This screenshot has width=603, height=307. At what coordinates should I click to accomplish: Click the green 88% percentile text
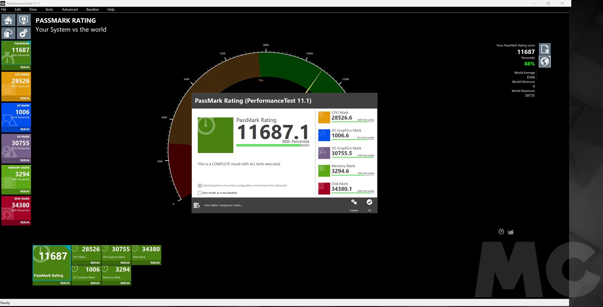(x=530, y=64)
